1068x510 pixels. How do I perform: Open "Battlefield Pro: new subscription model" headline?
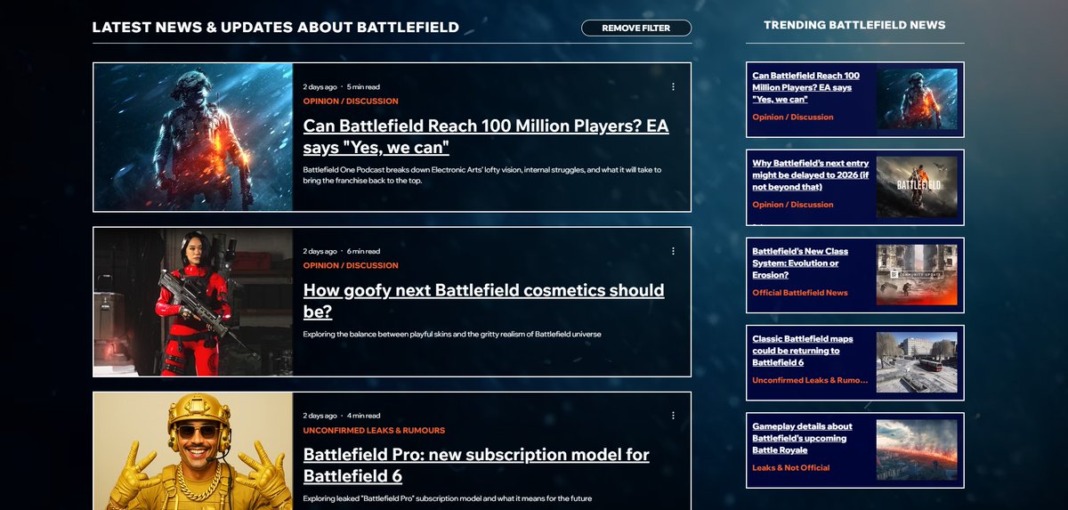tap(476, 465)
